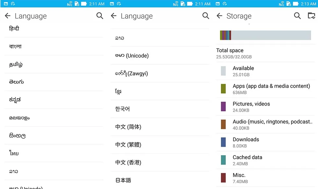
Task: Go back from the Language screen listing 한국어
Action: 114,16
